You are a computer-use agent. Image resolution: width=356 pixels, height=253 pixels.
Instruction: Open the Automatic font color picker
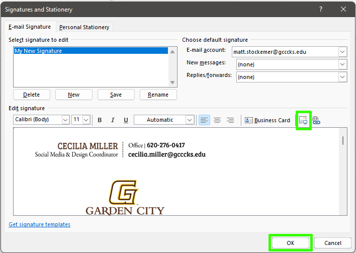190,120
